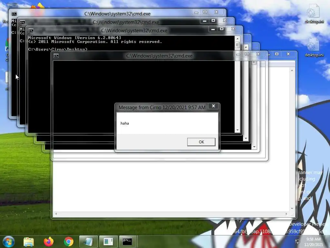The height and width of the screenshot is (248, 330).
Task: Maximize the cmd window showing Microsoft Windows version
Action: pyautogui.click(x=222, y=29)
